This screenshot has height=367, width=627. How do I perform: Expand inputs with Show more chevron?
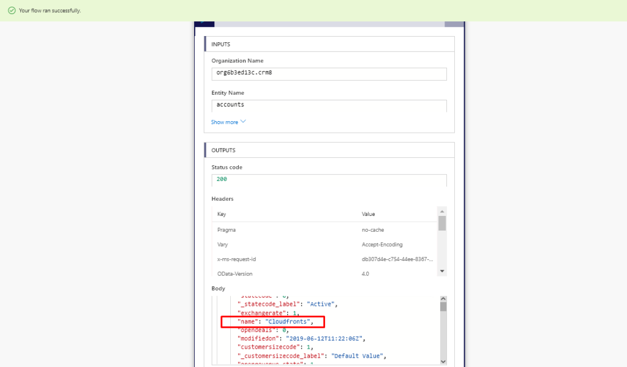(243, 122)
